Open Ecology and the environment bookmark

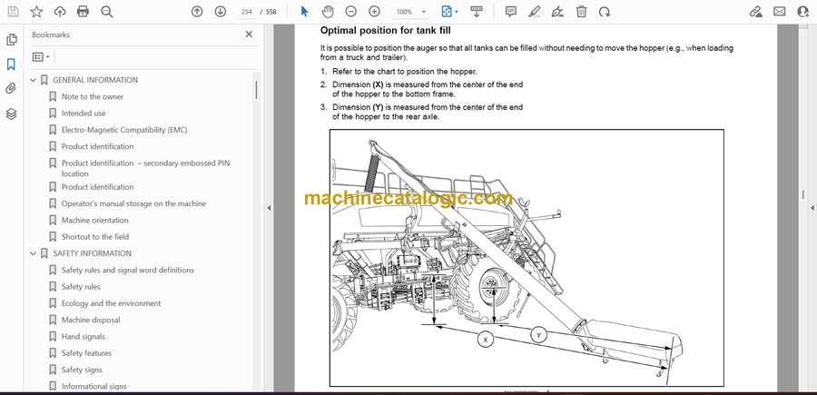point(111,303)
